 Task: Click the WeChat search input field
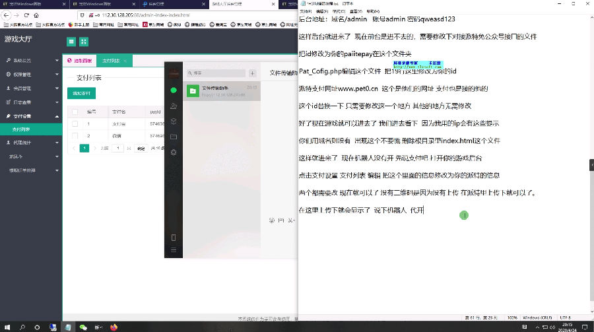click(x=216, y=73)
